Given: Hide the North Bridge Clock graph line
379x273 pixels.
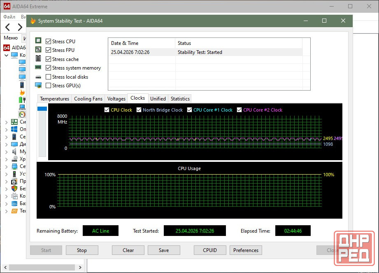Looking at the screenshot, I should click(x=139, y=110).
